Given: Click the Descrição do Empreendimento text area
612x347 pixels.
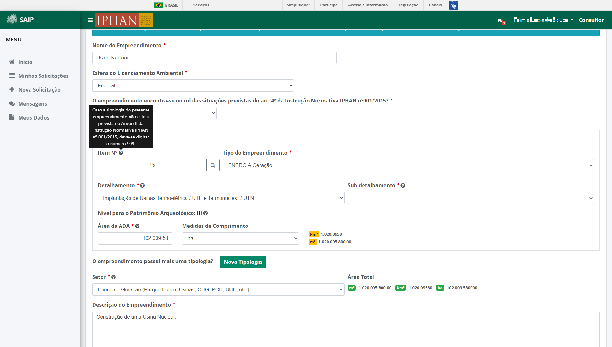Looking at the screenshot, I should [346, 329].
